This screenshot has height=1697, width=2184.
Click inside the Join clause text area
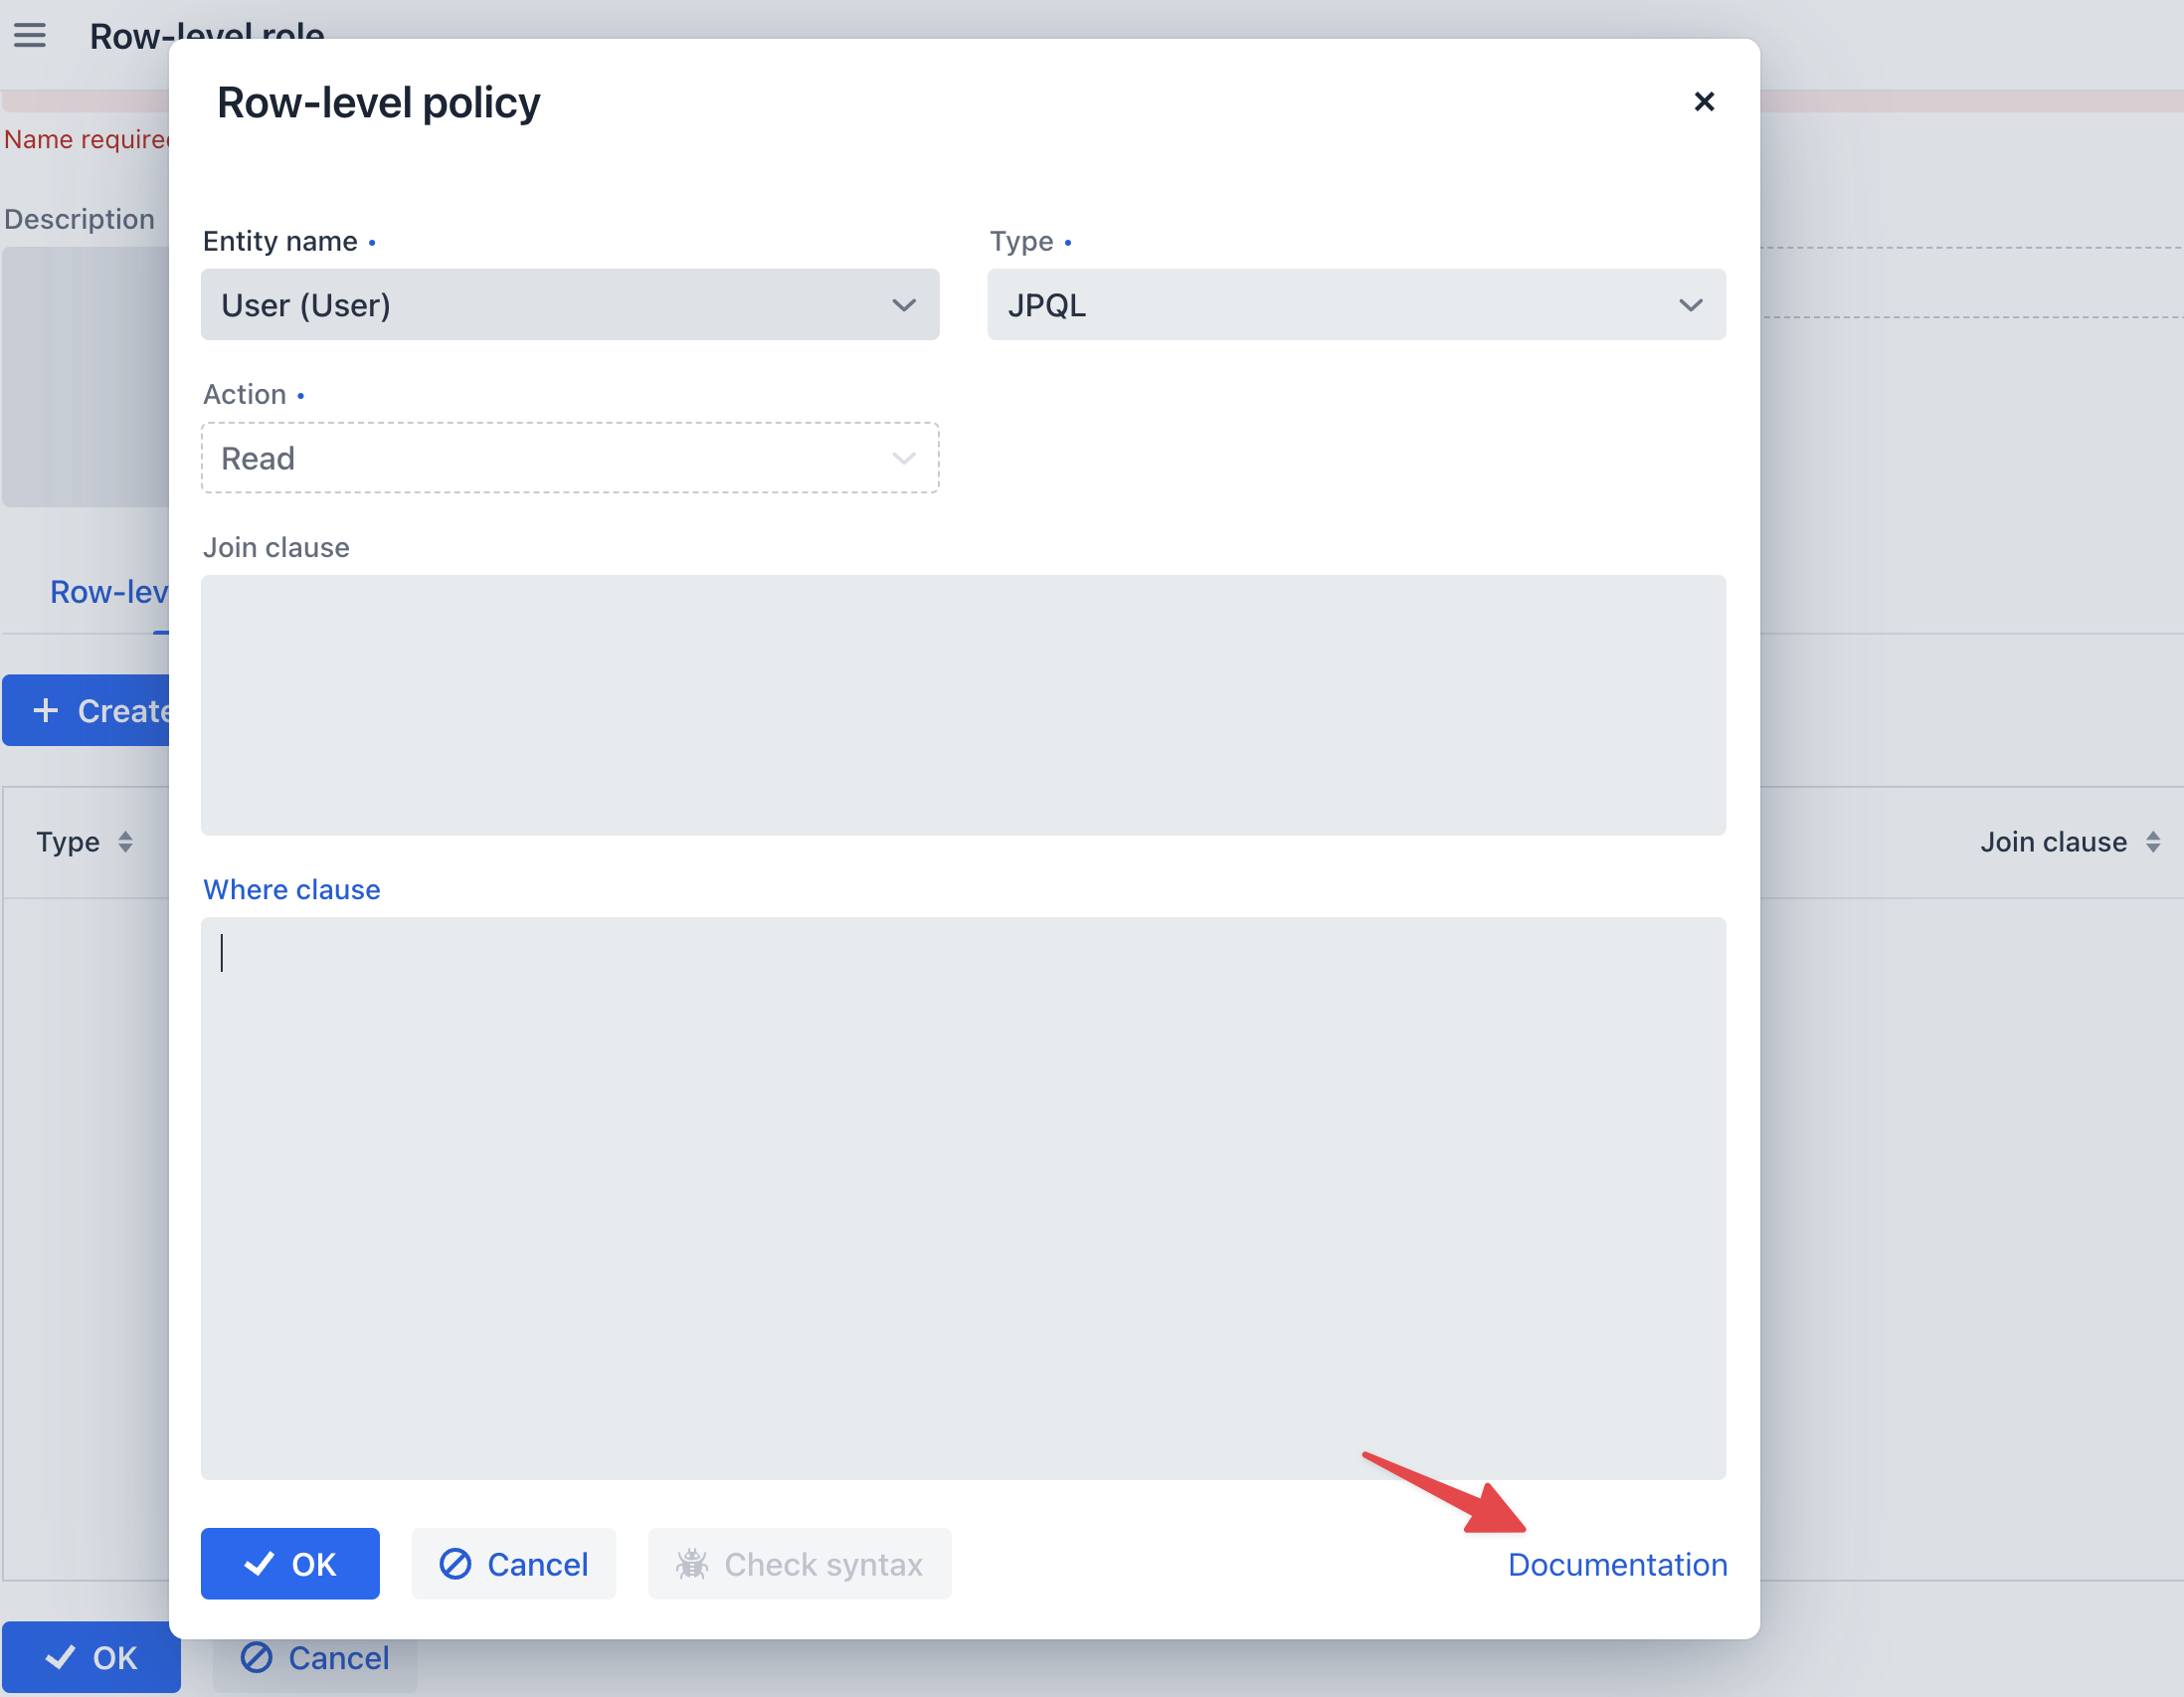[963, 705]
